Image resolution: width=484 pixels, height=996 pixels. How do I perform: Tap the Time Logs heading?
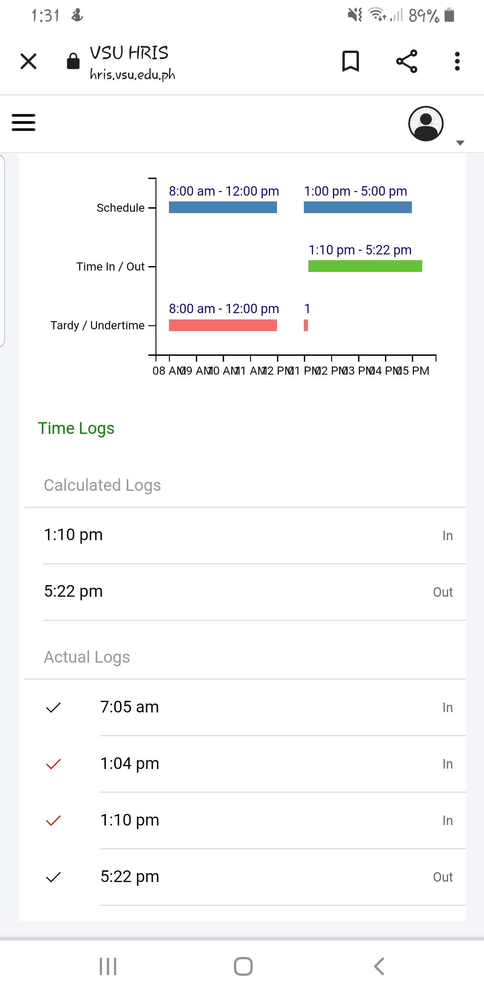[76, 428]
